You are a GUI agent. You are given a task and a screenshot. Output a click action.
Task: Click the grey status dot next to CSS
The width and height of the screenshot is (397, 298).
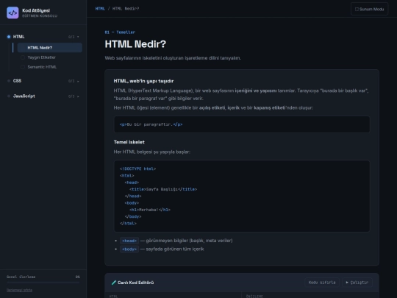pyautogui.click(x=9, y=81)
